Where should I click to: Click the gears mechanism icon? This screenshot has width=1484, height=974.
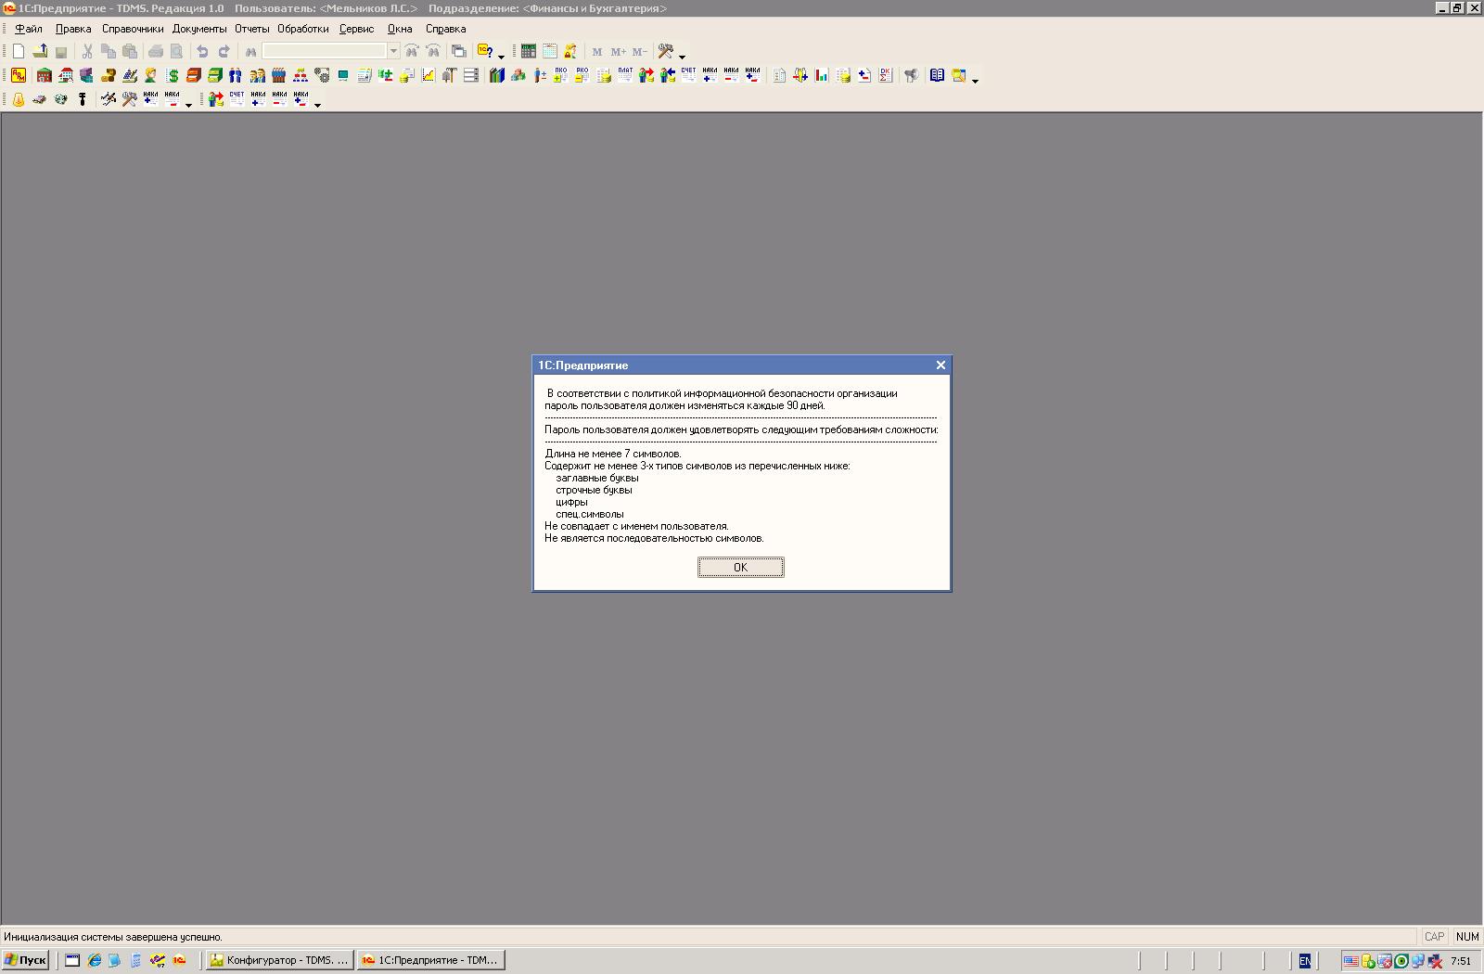click(x=322, y=75)
